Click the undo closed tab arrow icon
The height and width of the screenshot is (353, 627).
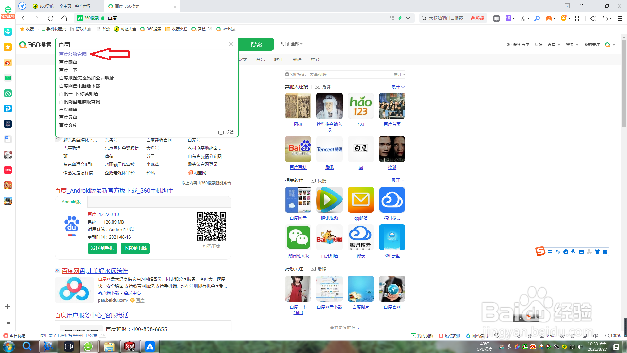click(605, 18)
